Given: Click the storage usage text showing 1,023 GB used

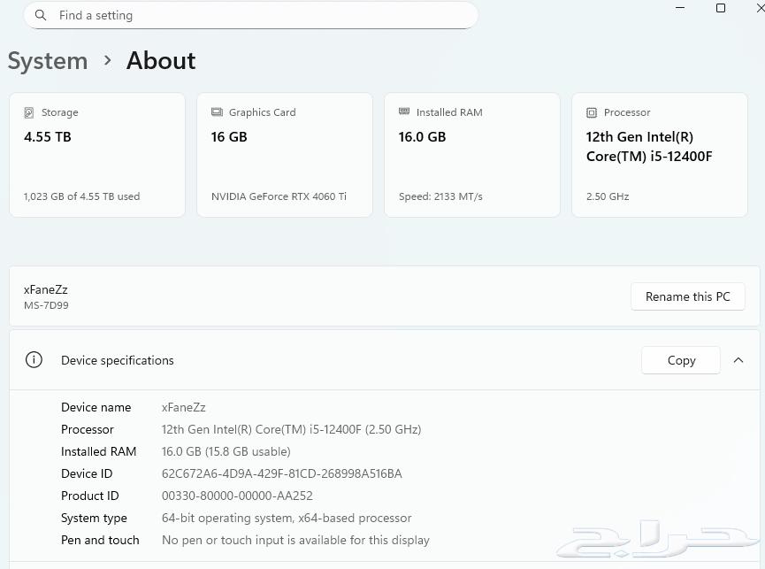Looking at the screenshot, I should click(81, 196).
